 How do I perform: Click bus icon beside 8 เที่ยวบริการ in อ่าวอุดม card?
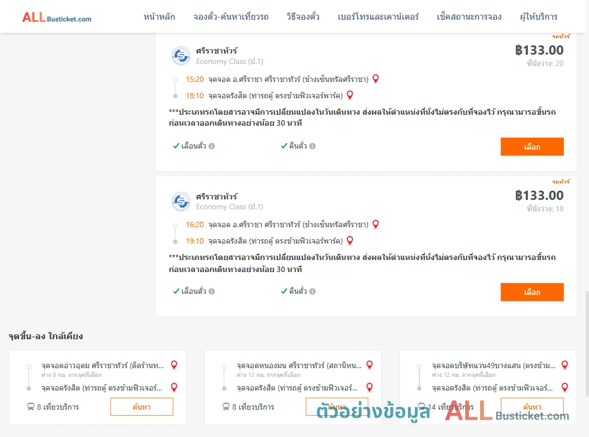[x=31, y=406]
